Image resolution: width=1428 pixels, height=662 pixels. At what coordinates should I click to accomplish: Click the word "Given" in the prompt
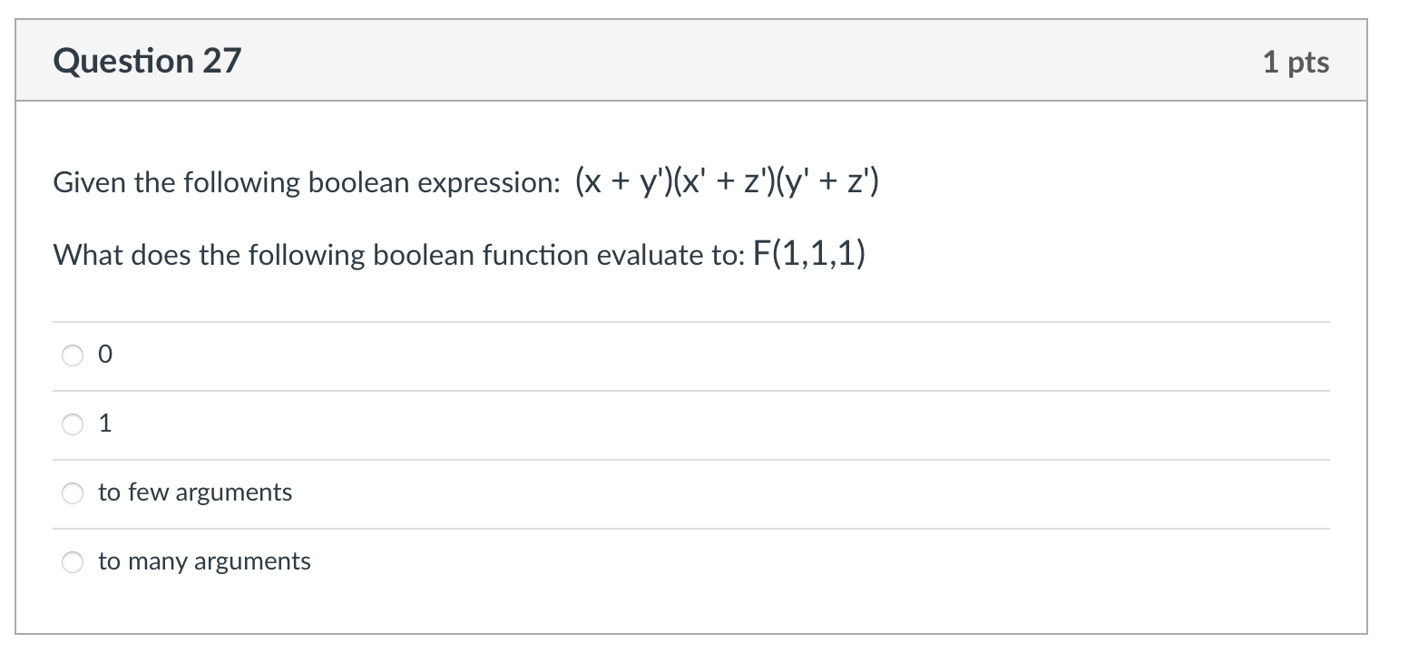click(x=90, y=183)
